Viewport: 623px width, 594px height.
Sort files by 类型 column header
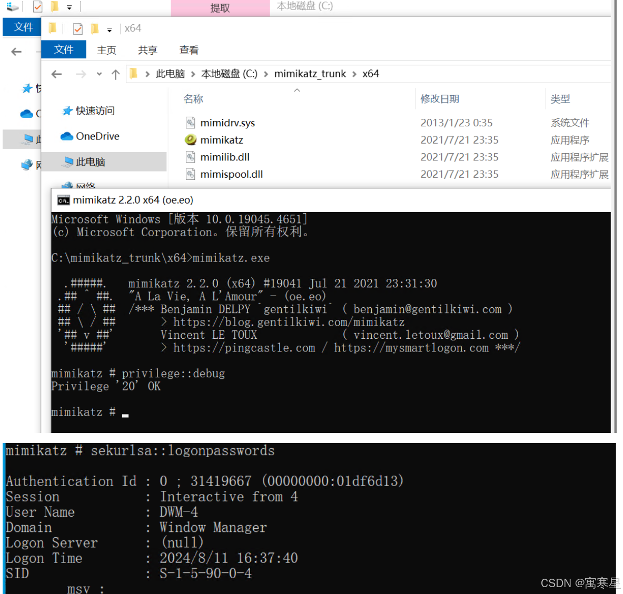click(x=560, y=99)
